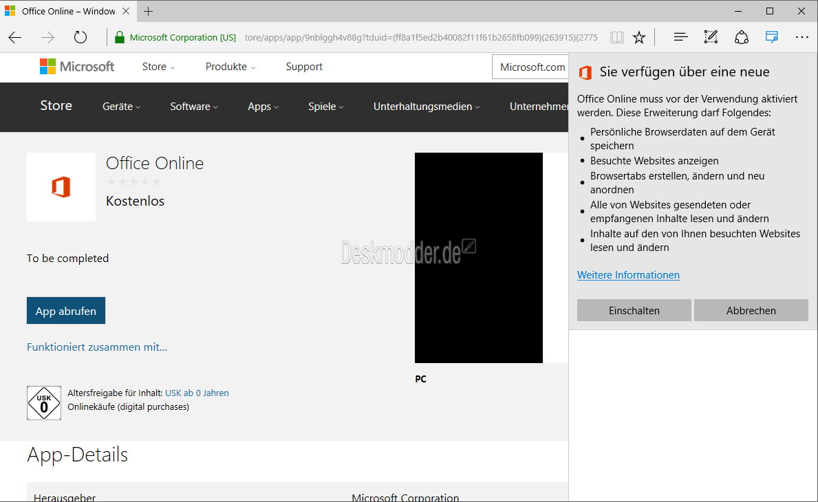Click the green lock security icon
The height and width of the screenshot is (502, 818).
click(x=120, y=37)
